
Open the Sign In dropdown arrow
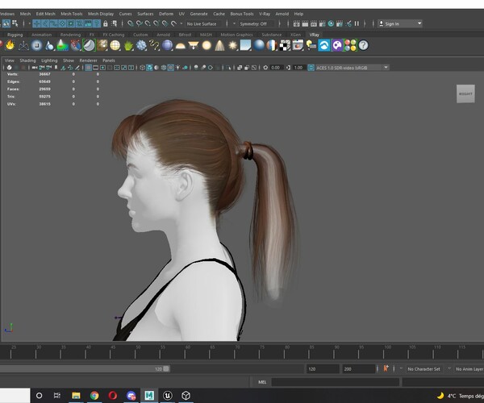coord(419,23)
